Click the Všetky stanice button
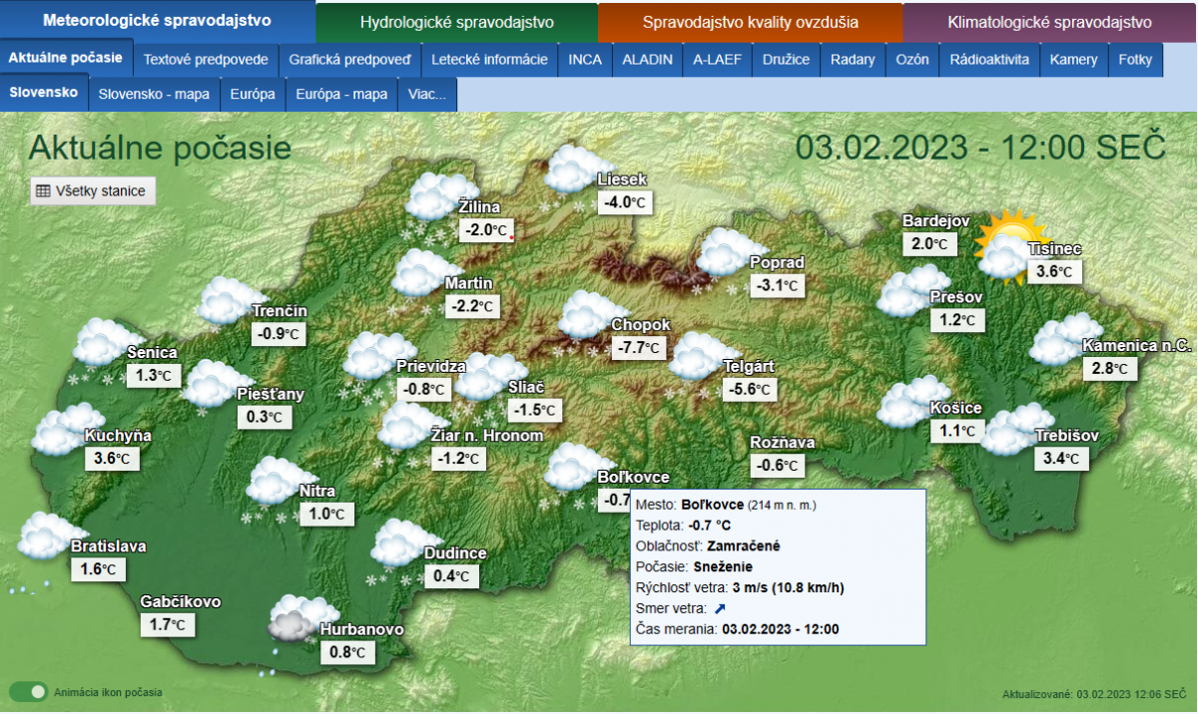This screenshot has width=1198, height=714. click(x=92, y=190)
